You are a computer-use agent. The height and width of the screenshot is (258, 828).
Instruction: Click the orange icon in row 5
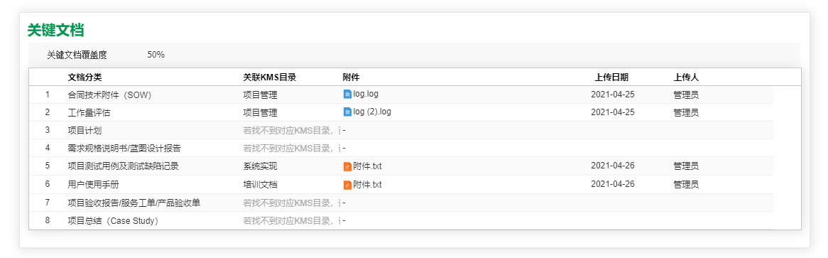347,166
